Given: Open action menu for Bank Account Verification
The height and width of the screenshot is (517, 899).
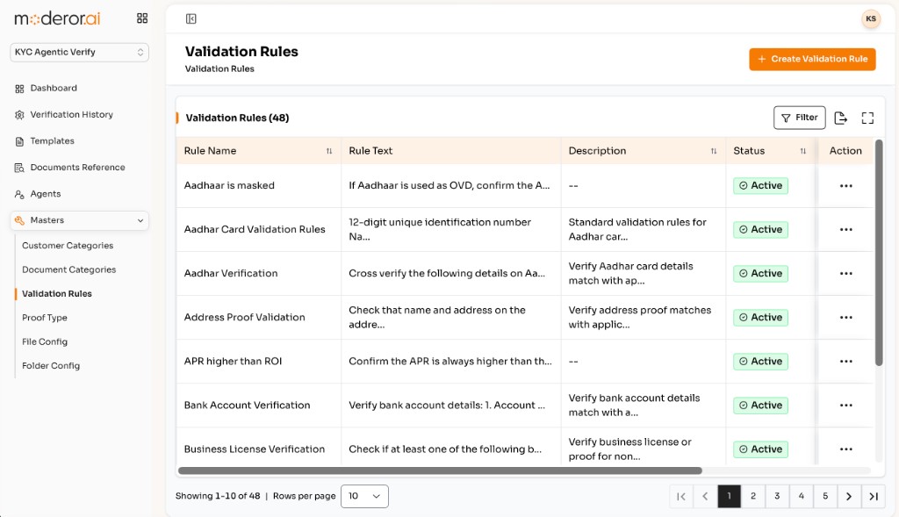Looking at the screenshot, I should [x=845, y=406].
